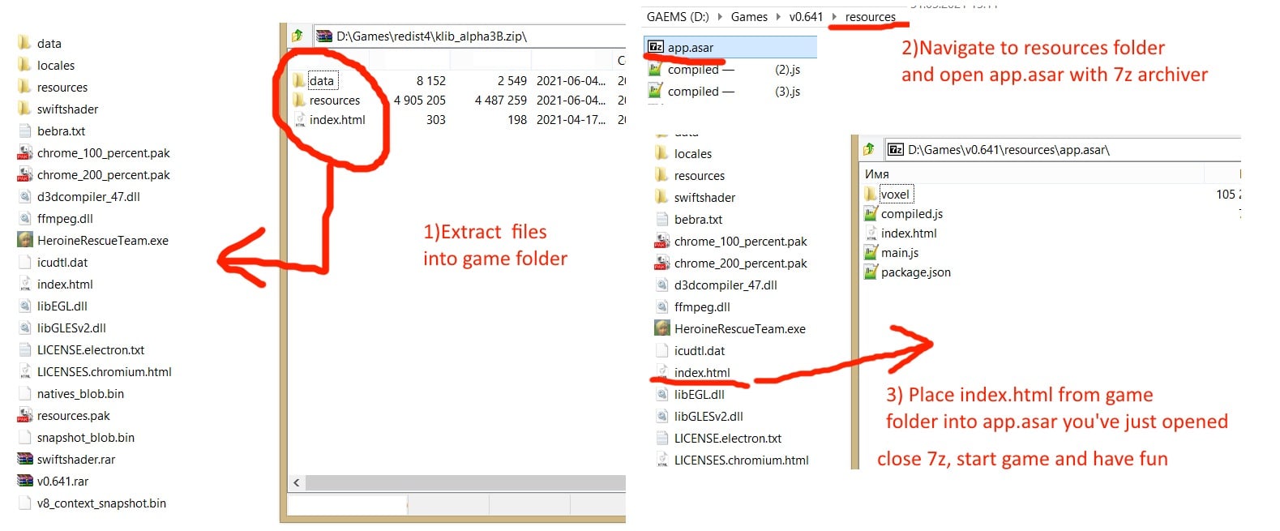
Task: Click the swiftshader.rar archive icon
Action: click(25, 459)
